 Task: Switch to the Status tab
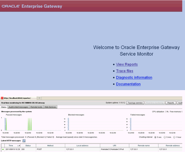[4, 107]
